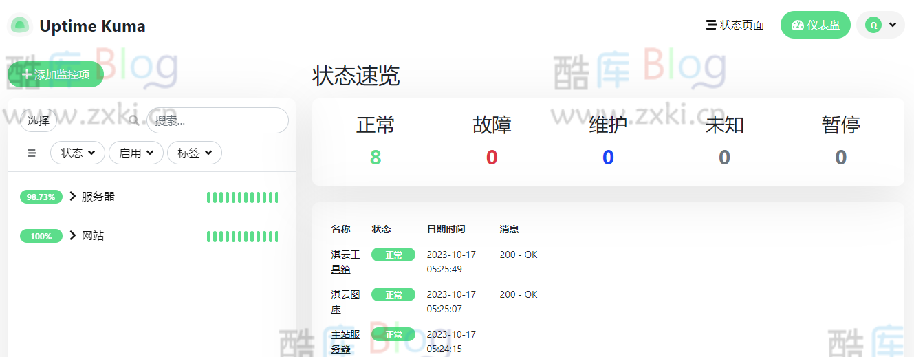Click the 消息 column header
Viewport: 914px width, 357px height.
[x=509, y=229]
